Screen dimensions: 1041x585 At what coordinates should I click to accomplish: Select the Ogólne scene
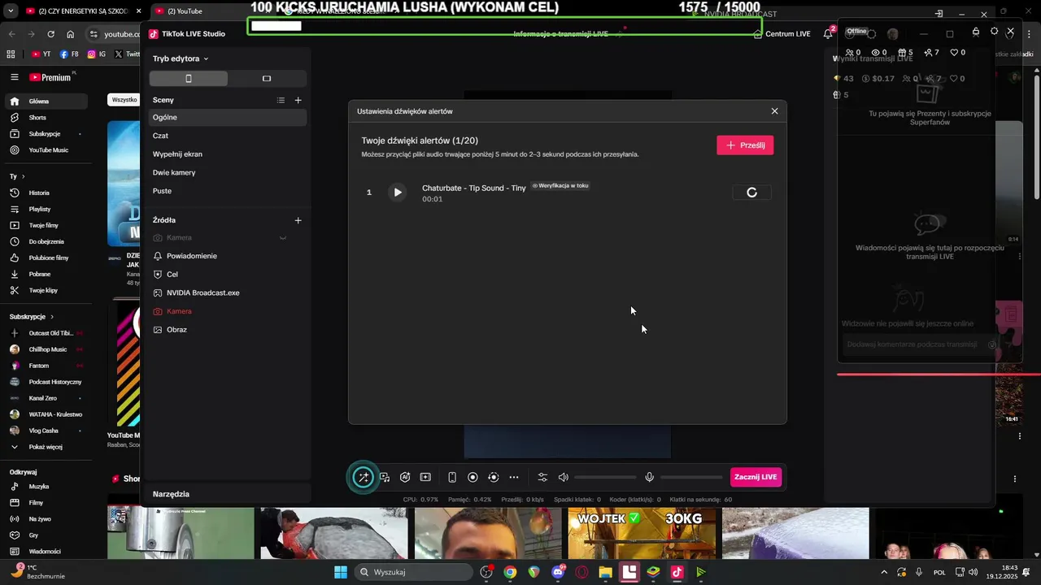228,117
